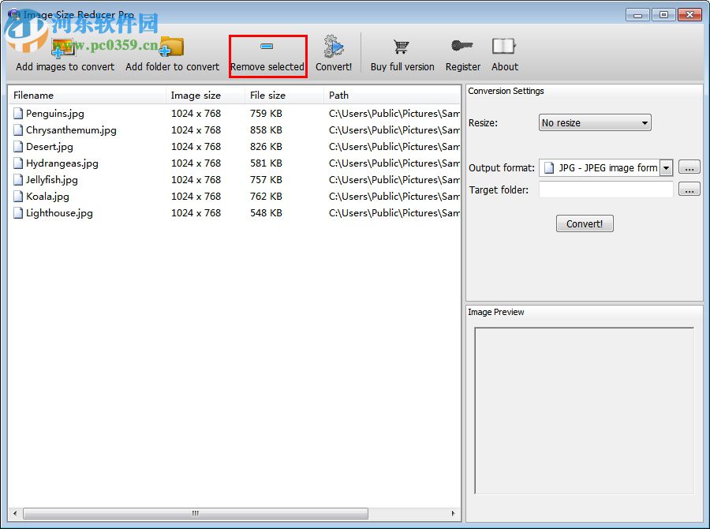Click the Register key icon

pos(462,46)
